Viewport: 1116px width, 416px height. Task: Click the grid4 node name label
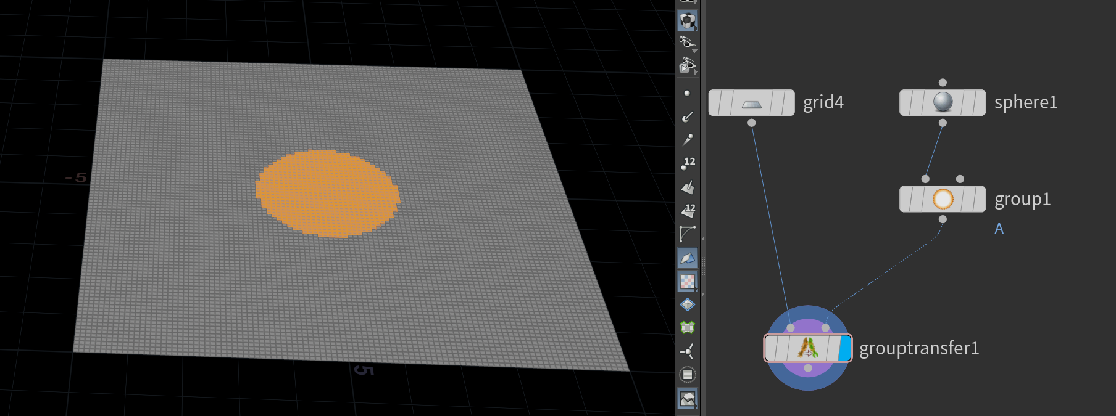(823, 102)
